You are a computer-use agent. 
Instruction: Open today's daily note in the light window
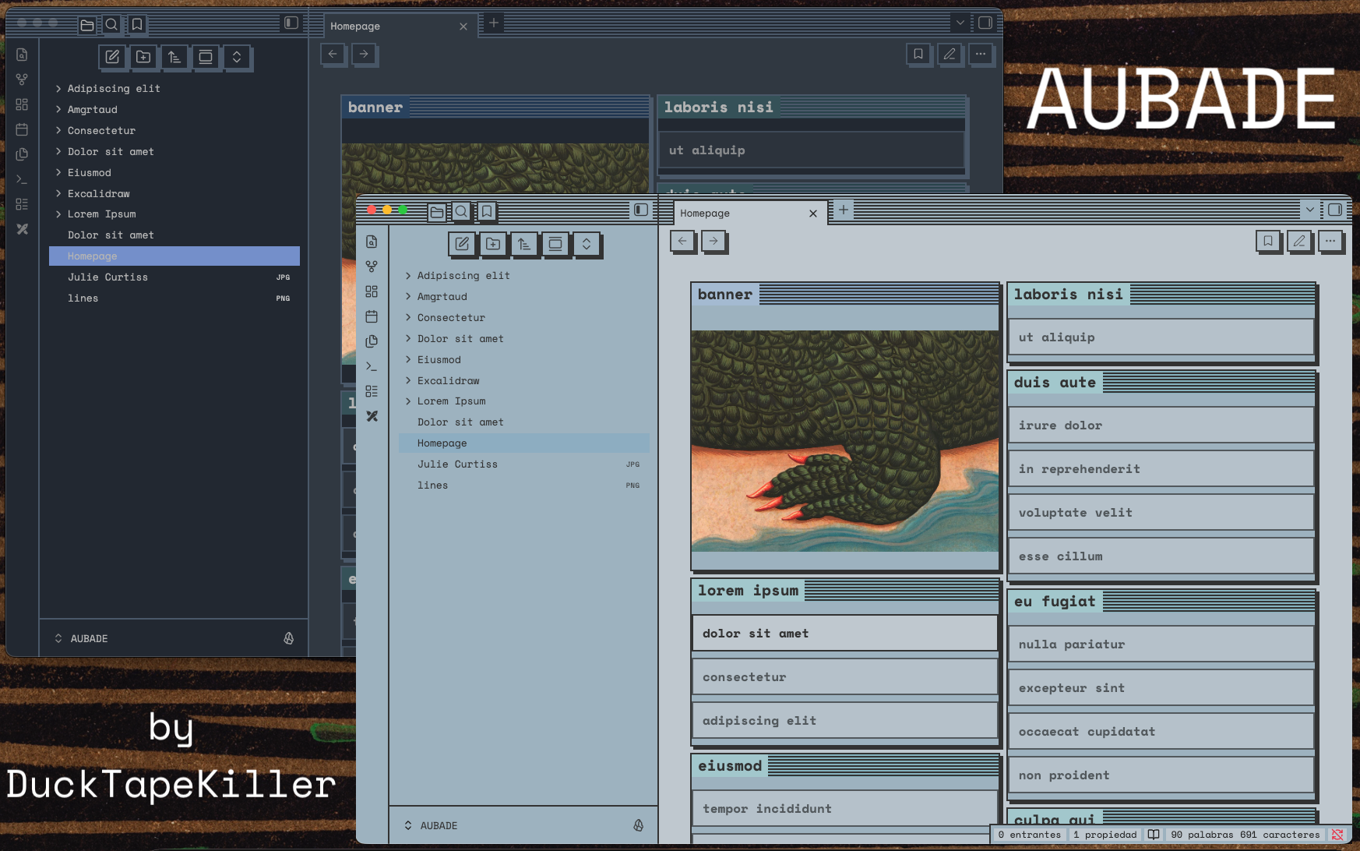pyautogui.click(x=372, y=316)
